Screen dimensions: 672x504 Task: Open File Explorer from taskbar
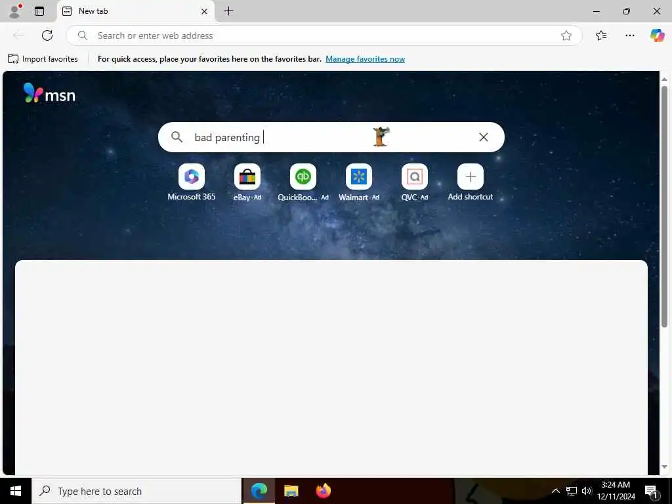point(291,491)
